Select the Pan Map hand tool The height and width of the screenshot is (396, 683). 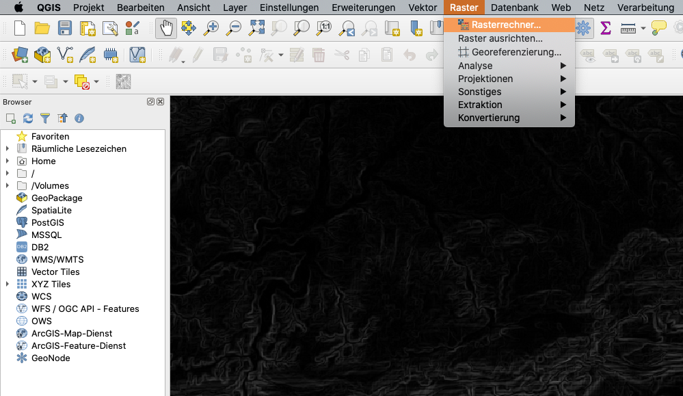[x=166, y=28]
